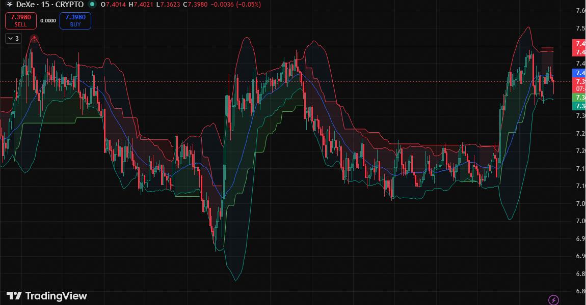
Task: Click the top red upper-band price label
Action: tap(579, 44)
